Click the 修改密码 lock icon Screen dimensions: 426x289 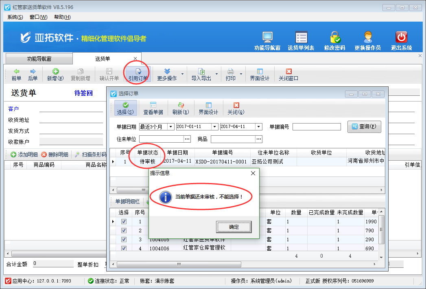click(334, 38)
